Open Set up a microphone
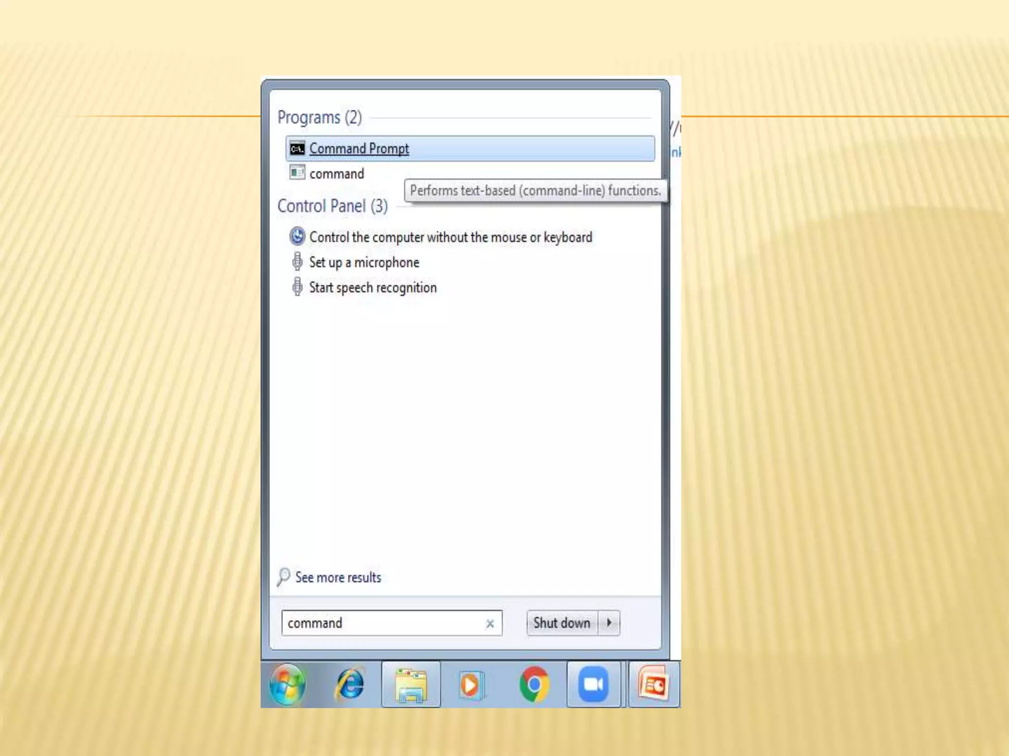Image resolution: width=1009 pixels, height=756 pixels. coord(364,262)
